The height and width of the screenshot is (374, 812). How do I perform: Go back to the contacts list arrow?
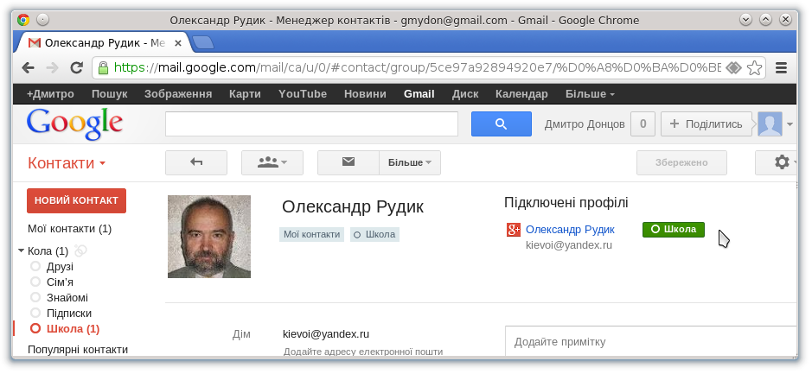tap(195, 162)
